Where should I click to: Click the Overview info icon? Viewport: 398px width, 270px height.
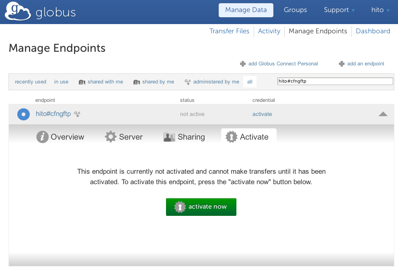pos(42,137)
